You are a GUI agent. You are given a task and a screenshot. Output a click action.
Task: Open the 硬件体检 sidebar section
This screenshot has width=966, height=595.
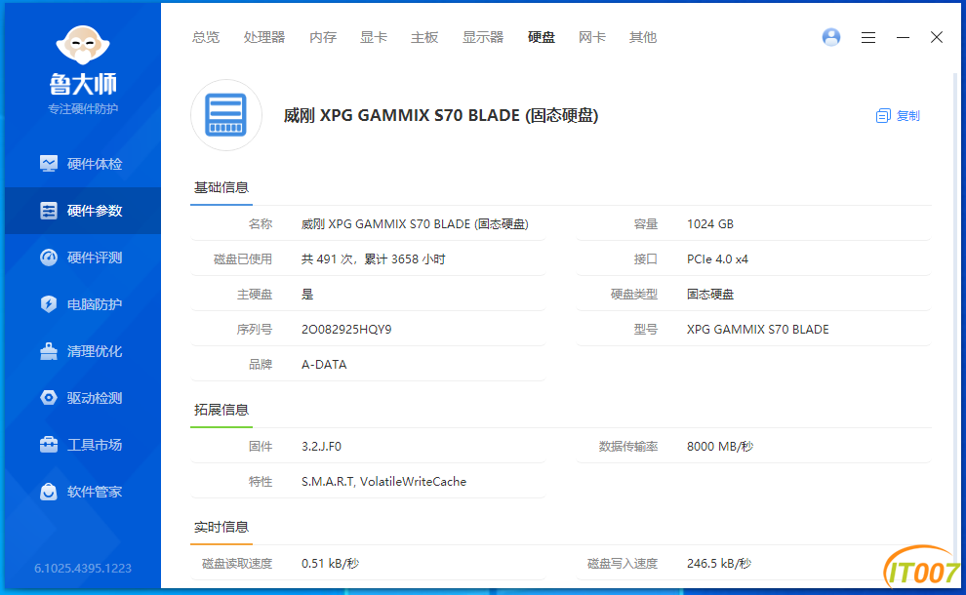(x=82, y=164)
